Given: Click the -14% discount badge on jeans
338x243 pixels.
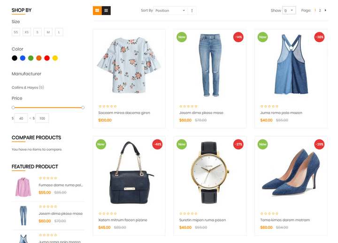Looking at the screenshot, I should [x=238, y=37].
